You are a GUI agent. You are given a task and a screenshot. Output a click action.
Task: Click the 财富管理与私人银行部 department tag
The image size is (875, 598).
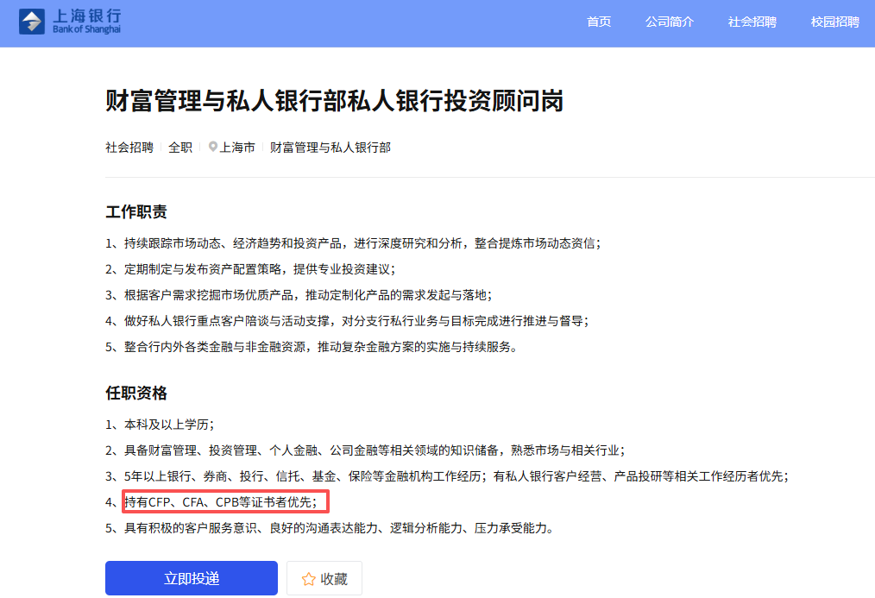330,148
